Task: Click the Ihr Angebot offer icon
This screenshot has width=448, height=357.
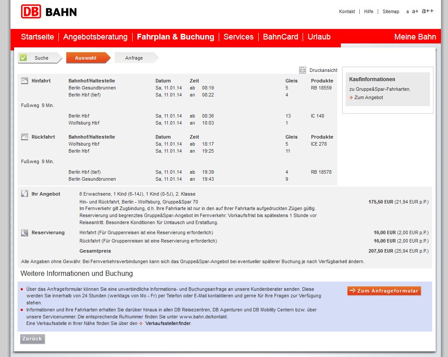Action: pos(25,194)
